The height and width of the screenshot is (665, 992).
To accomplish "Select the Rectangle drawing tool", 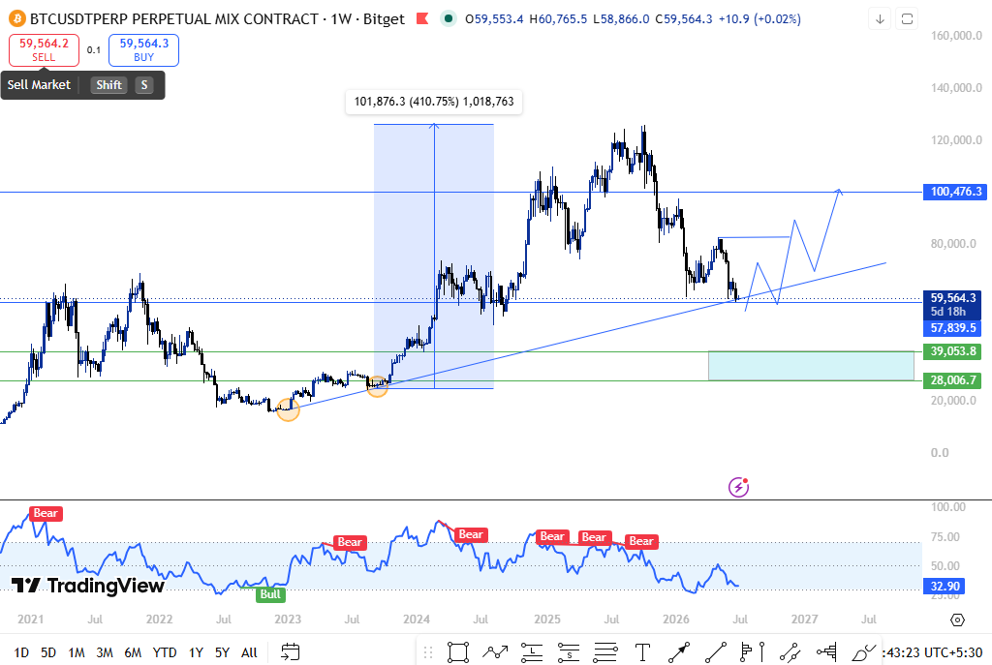I will point(457,652).
